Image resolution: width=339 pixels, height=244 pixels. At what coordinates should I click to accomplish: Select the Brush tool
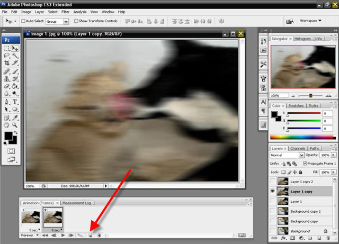(15, 71)
